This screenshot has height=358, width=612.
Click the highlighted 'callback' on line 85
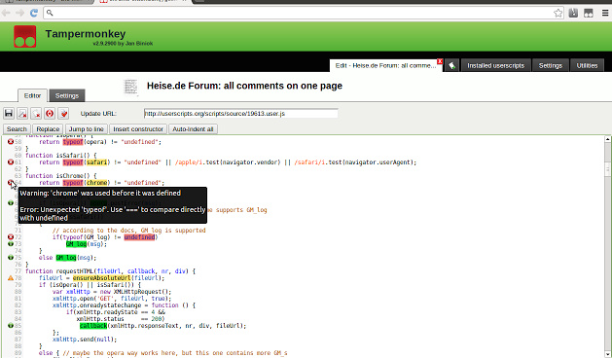[93, 326]
